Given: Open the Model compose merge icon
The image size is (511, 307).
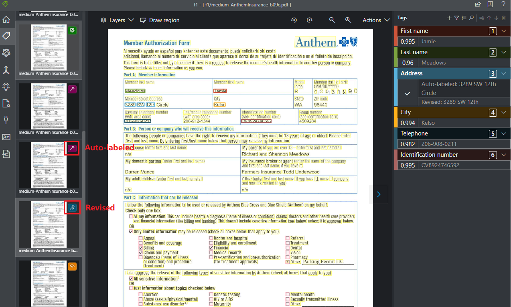Looking at the screenshot, I should click(x=6, y=70).
